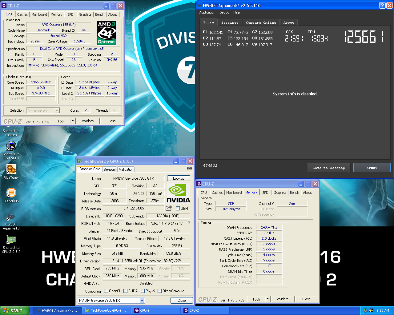Image resolution: width=394 pixels, height=315 pixels.
Task: Switch to Mainboard tab in top CPU-Z
Action: (39, 14)
